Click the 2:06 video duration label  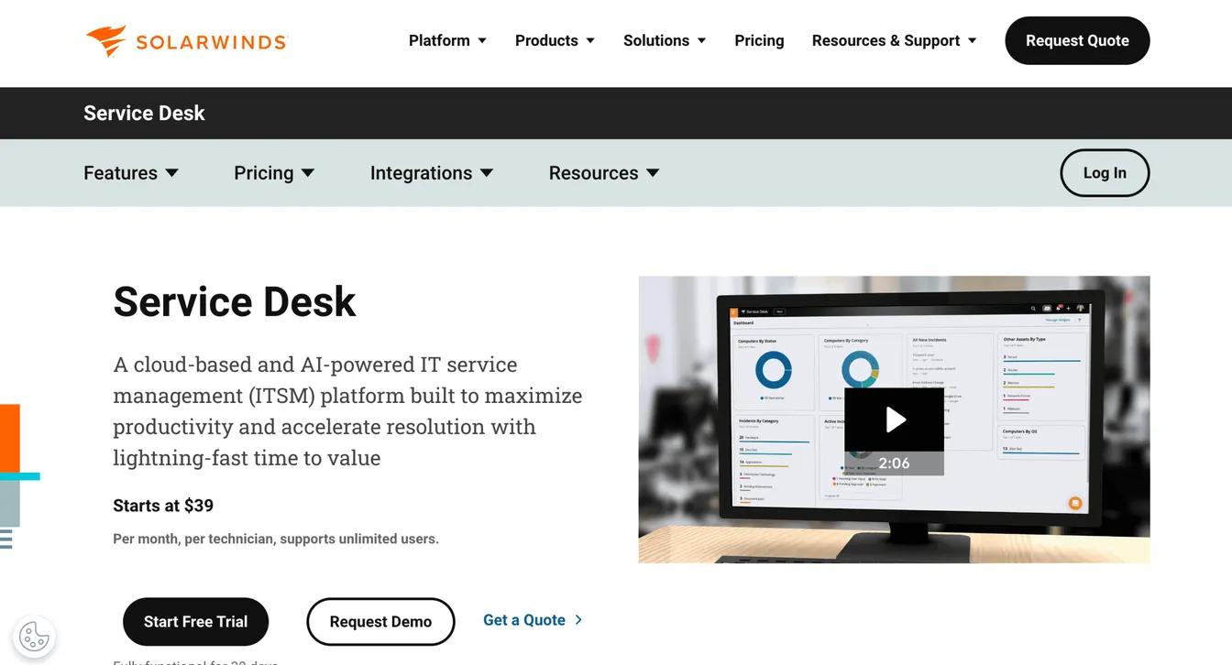click(894, 463)
